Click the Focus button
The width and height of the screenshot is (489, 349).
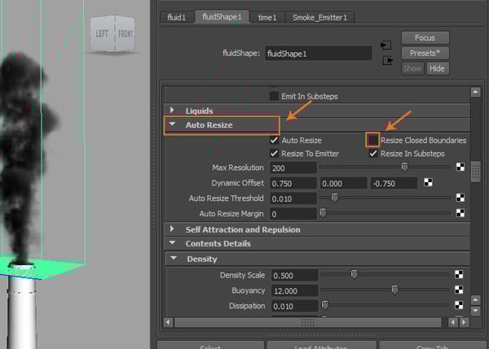(x=425, y=38)
